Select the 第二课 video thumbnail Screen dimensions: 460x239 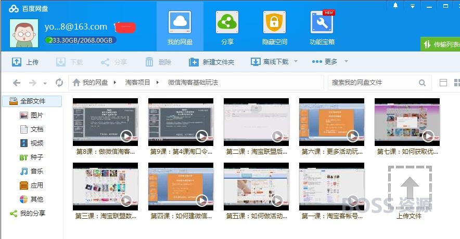point(256,122)
